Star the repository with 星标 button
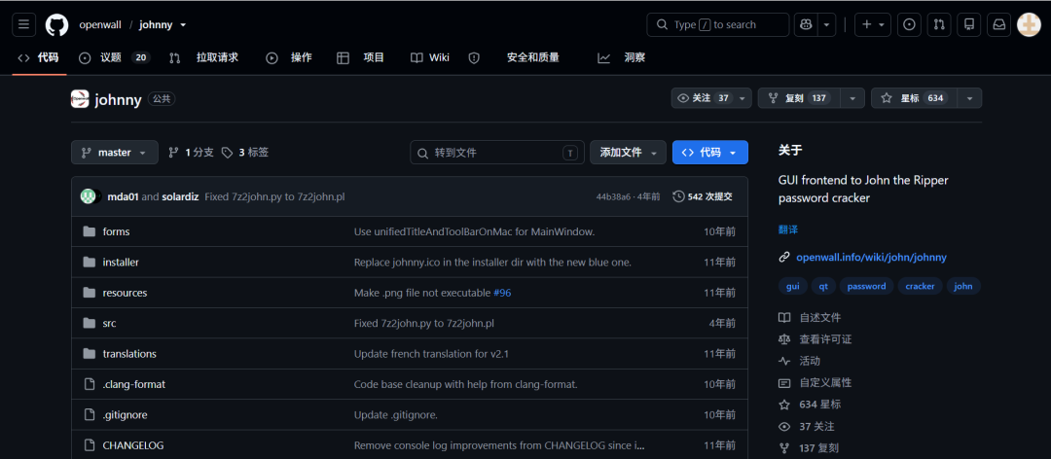 914,98
